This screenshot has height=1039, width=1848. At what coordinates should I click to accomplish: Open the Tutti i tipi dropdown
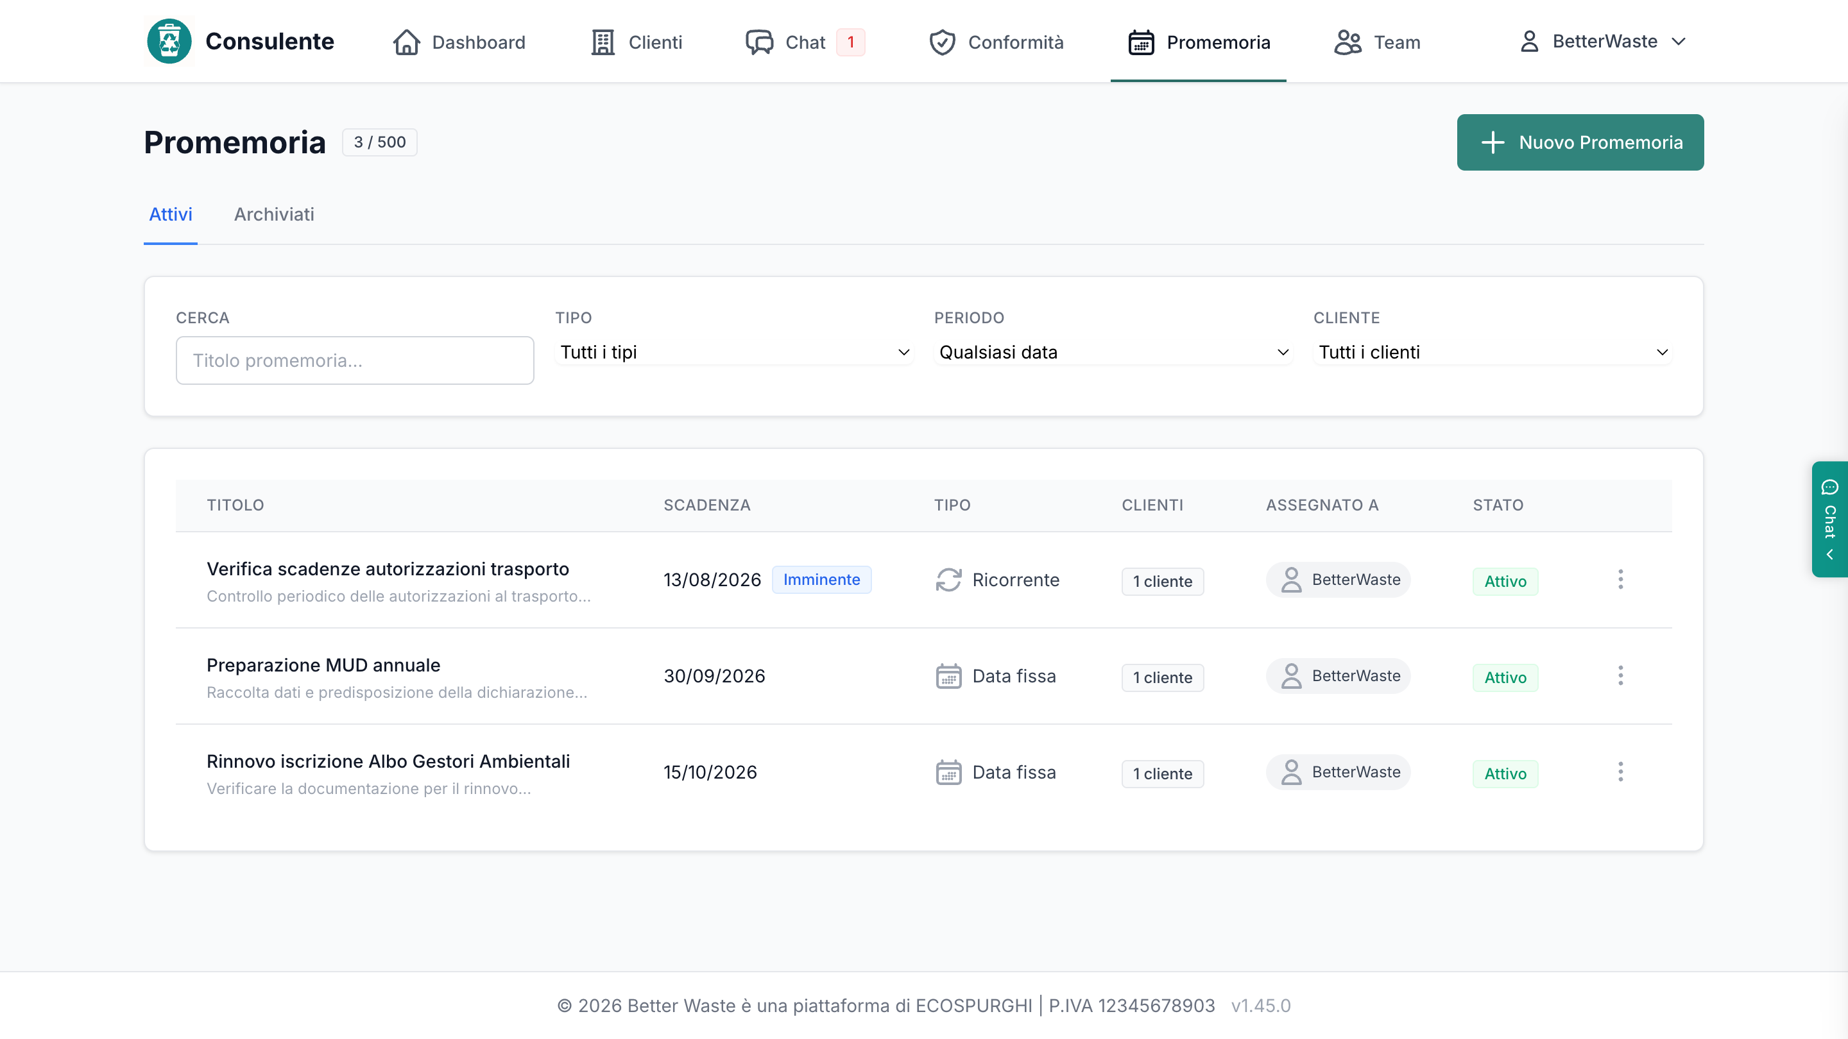tap(734, 352)
